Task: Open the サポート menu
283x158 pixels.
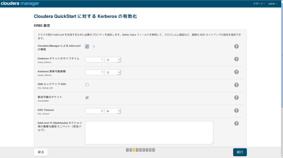Action: pyautogui.click(x=259, y=4)
